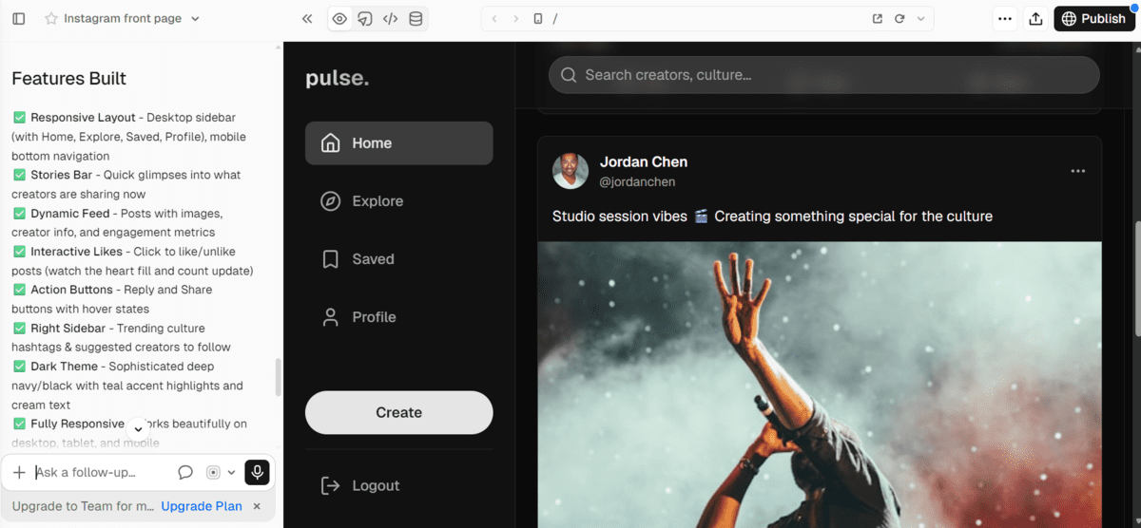Open the Saved menu item

tap(398, 259)
